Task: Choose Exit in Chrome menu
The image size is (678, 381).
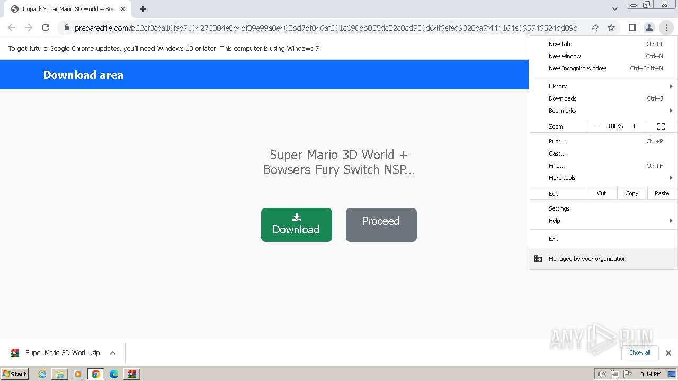Action: tap(603, 239)
